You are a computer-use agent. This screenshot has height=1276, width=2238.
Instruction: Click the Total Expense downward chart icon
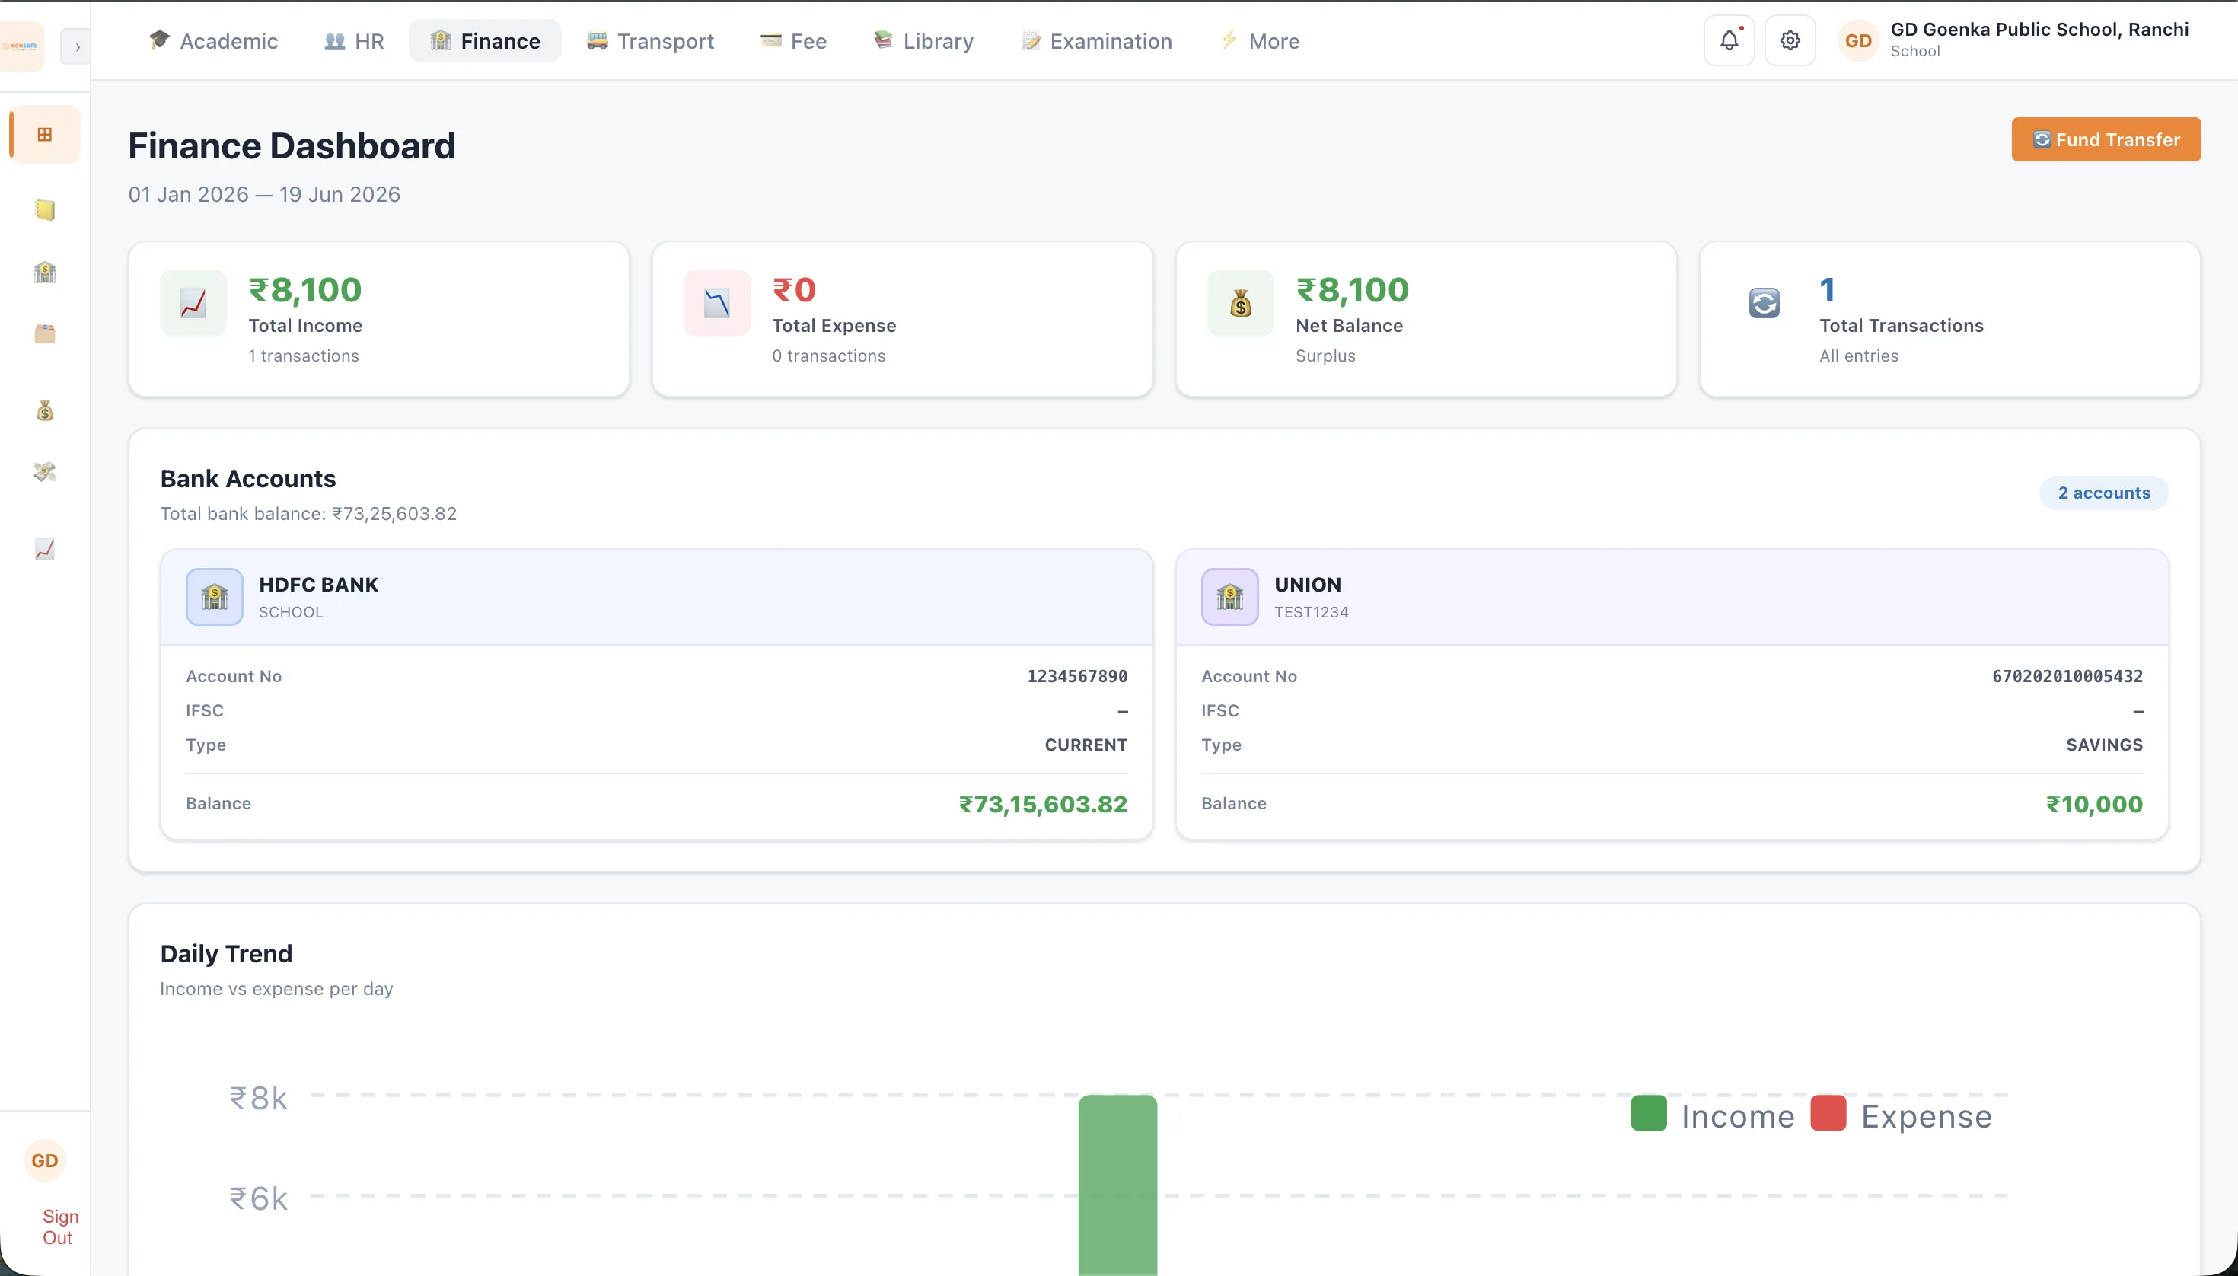pos(717,303)
